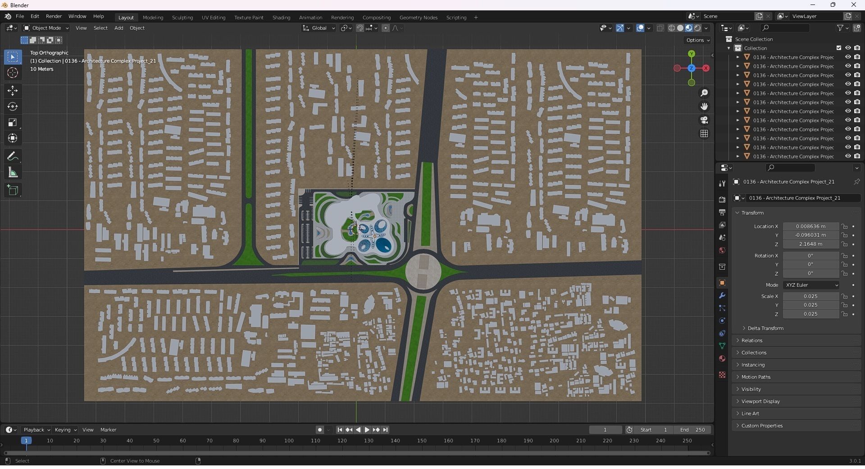
Task: Lock Location X with its padlock icon
Action: tap(845, 226)
